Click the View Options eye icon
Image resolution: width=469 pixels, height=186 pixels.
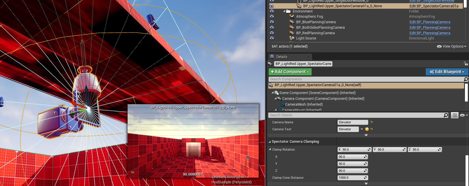click(439, 46)
